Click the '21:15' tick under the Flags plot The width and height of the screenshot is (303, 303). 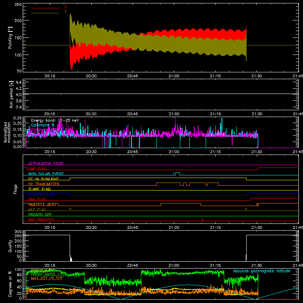pyautogui.click(x=215, y=228)
